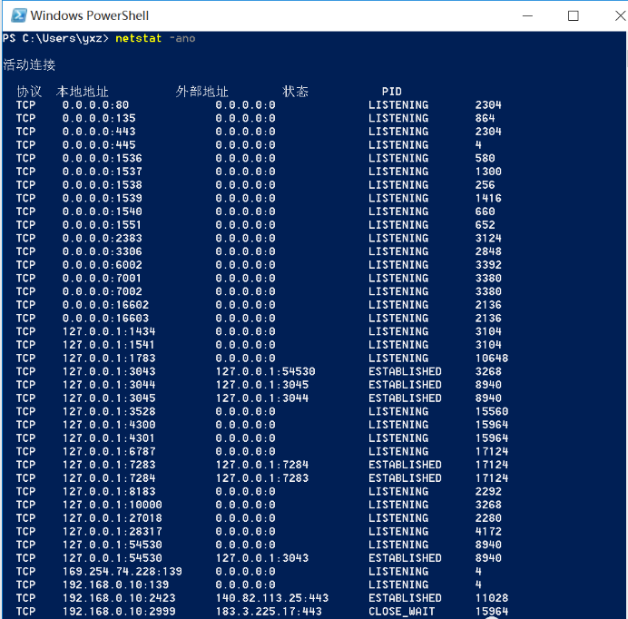Click local address 127.0.0.1:10000
The height and width of the screenshot is (619, 628).
click(x=113, y=505)
